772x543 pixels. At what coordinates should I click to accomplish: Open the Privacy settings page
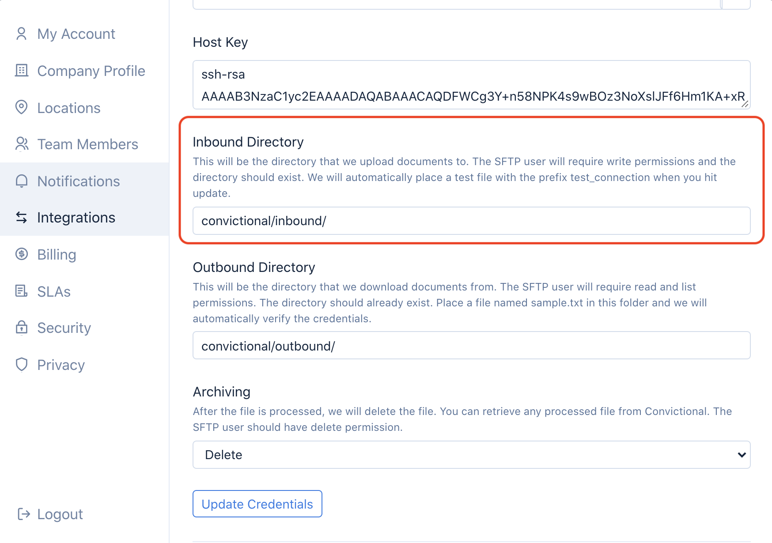(61, 365)
